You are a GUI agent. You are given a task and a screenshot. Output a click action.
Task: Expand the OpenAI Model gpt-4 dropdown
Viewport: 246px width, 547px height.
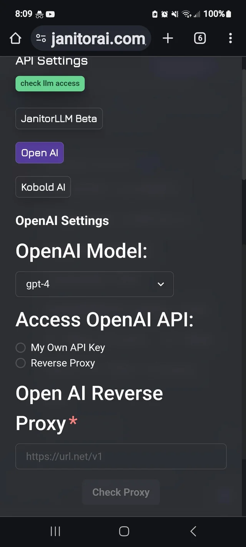point(94,284)
